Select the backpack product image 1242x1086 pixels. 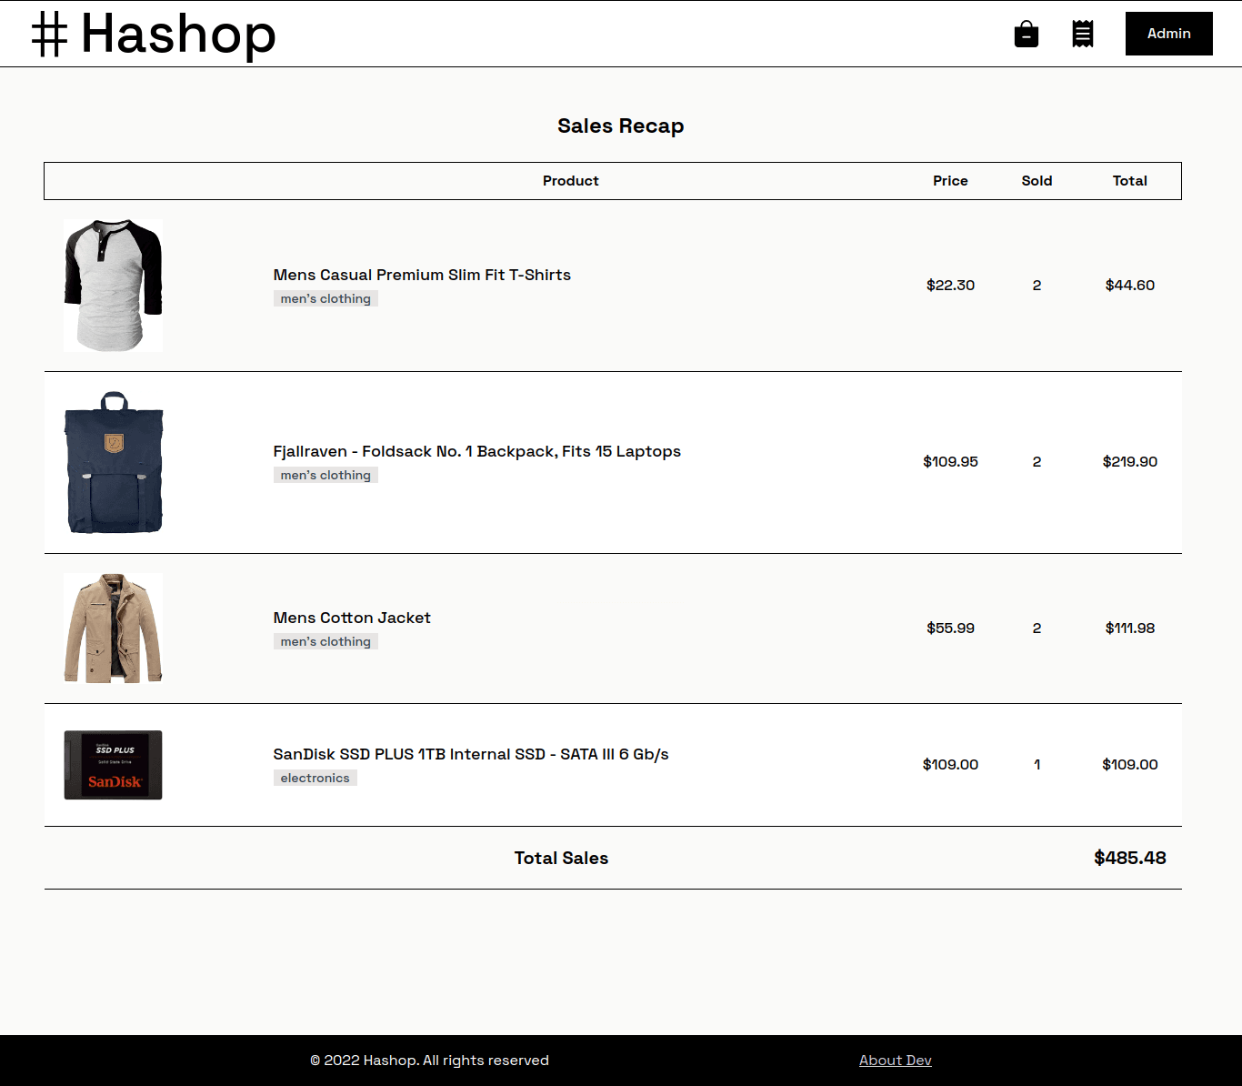coord(113,462)
